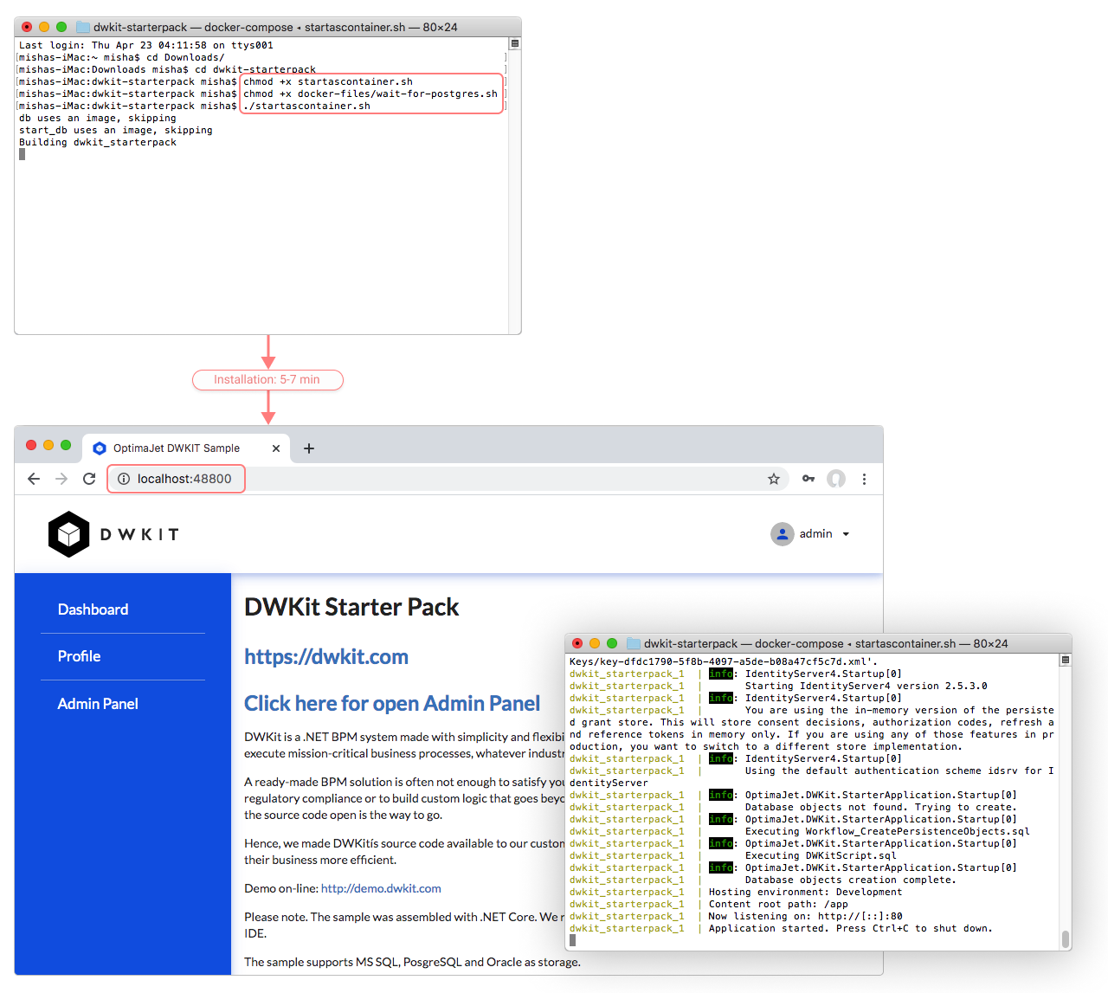Click "Hosting environment: Development" line
The width and height of the screenshot is (1108, 993).
(805, 892)
